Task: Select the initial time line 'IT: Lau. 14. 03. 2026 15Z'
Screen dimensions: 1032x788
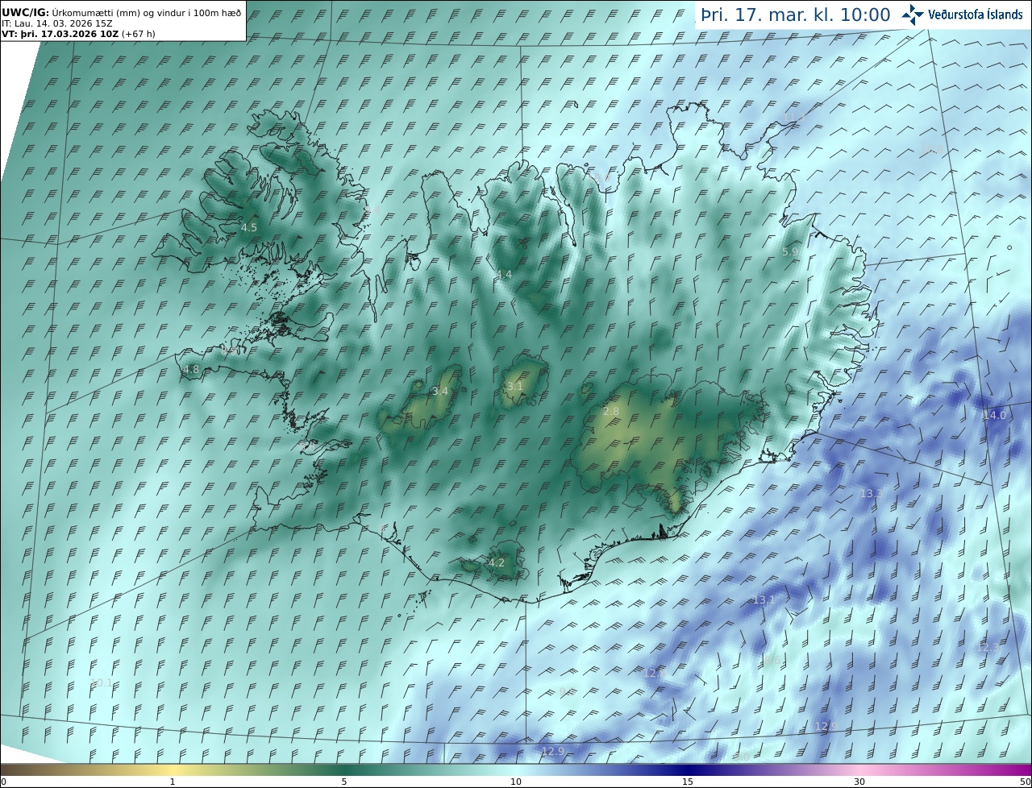Action: 57,23
